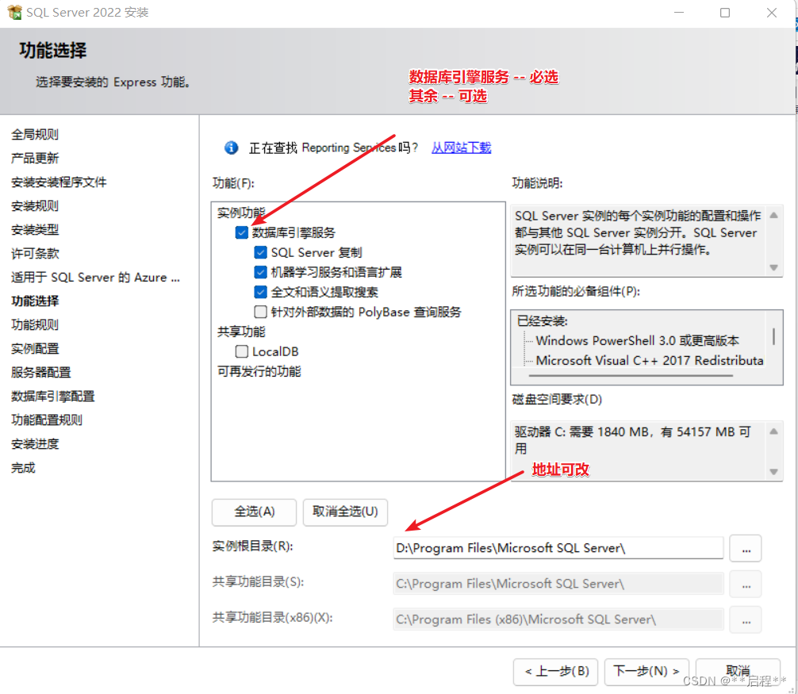Select 许可条款 step in sidebar
This screenshot has height=694, width=798.
(x=35, y=253)
